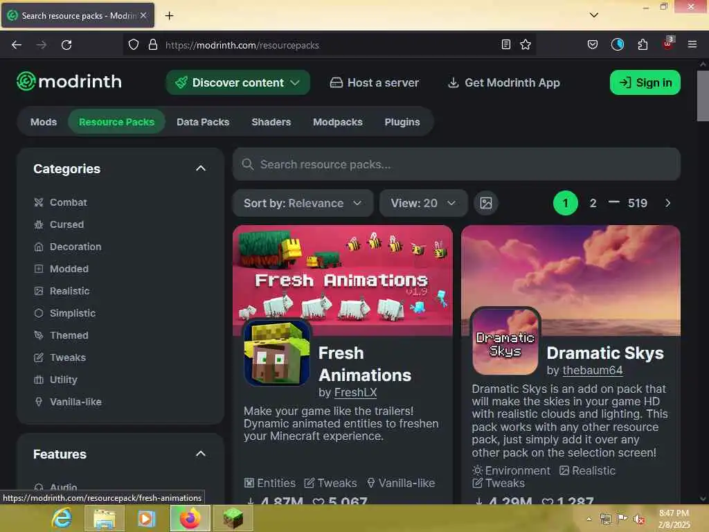Open the Sort by: Relevance dropdown
The image size is (709, 532).
303,203
